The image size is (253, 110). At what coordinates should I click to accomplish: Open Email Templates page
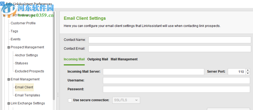[27, 95]
